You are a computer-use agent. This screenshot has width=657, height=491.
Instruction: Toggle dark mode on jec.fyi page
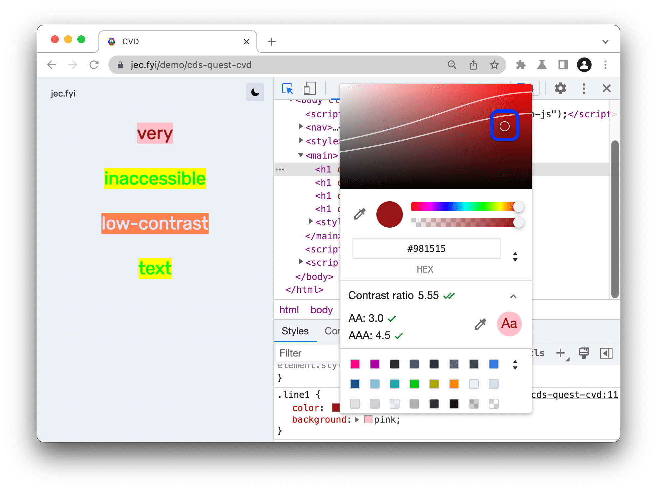pyautogui.click(x=255, y=92)
